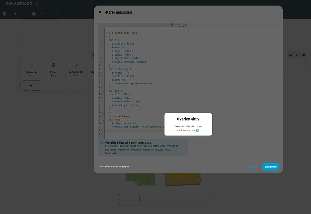
Task: Fold the card block at line 23
Action: (103, 113)
